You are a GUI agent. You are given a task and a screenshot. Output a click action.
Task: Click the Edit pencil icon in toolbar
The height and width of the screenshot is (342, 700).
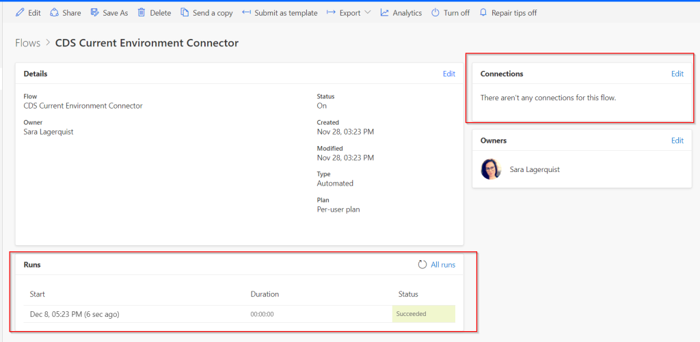(x=20, y=13)
